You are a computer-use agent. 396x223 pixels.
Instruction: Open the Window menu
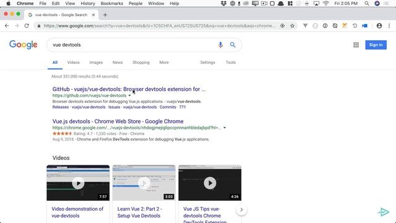[x=156, y=4]
